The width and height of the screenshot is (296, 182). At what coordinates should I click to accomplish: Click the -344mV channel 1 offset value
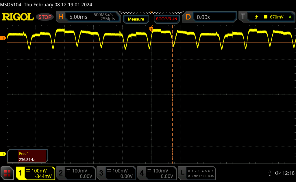click(43, 176)
